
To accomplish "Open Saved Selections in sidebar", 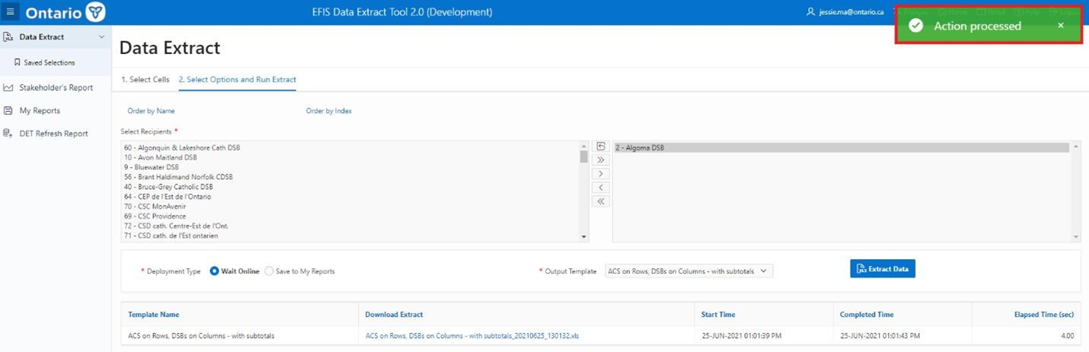I will pyautogui.click(x=49, y=62).
